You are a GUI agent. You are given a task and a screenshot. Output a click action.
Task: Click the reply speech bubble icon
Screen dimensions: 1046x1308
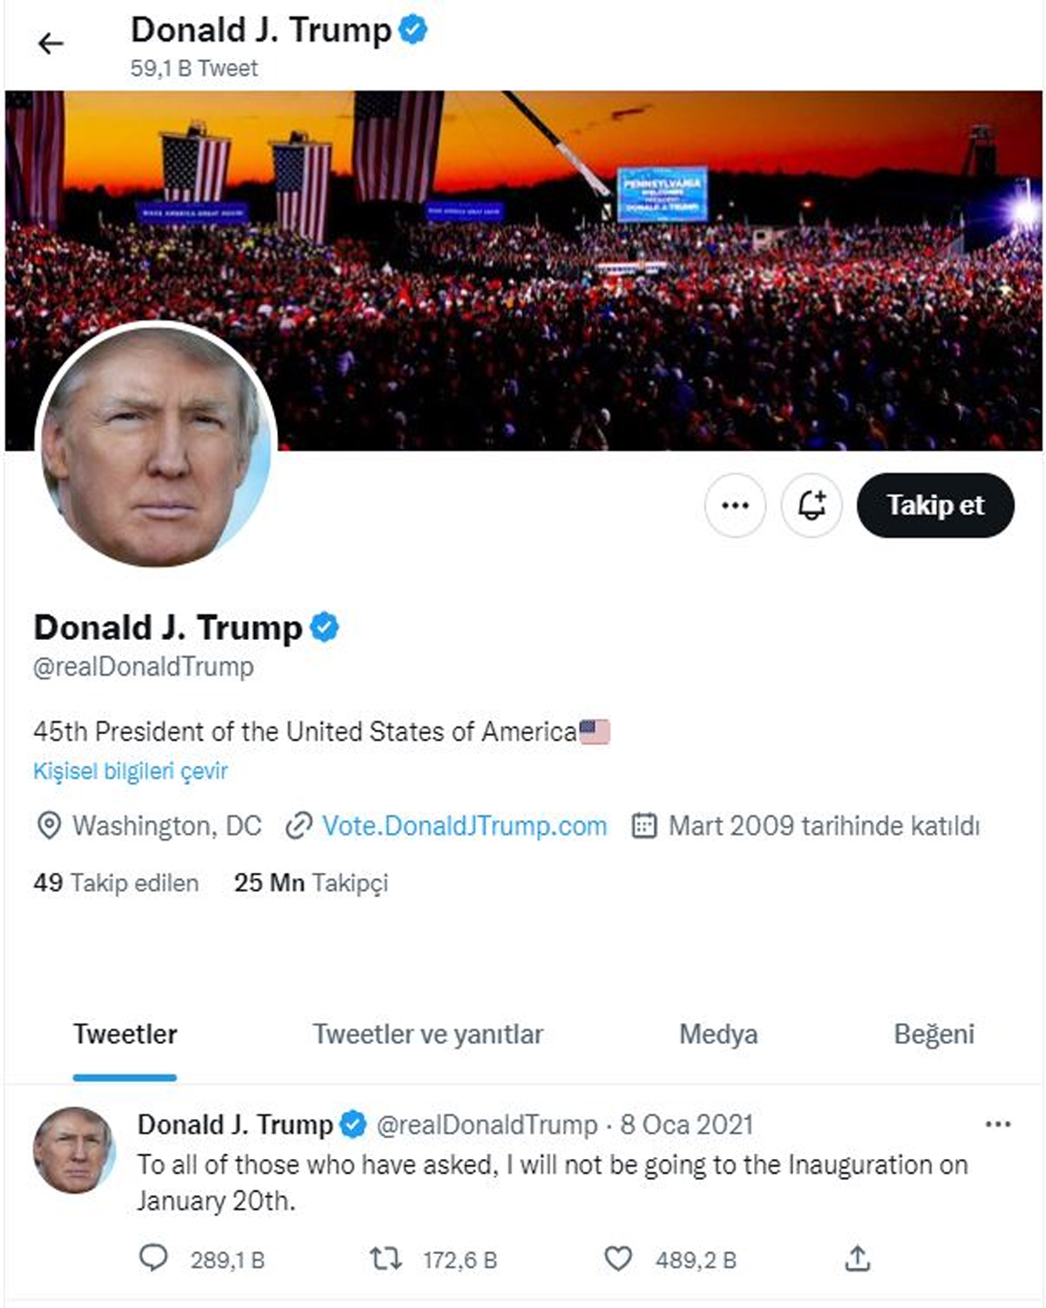click(x=153, y=1258)
